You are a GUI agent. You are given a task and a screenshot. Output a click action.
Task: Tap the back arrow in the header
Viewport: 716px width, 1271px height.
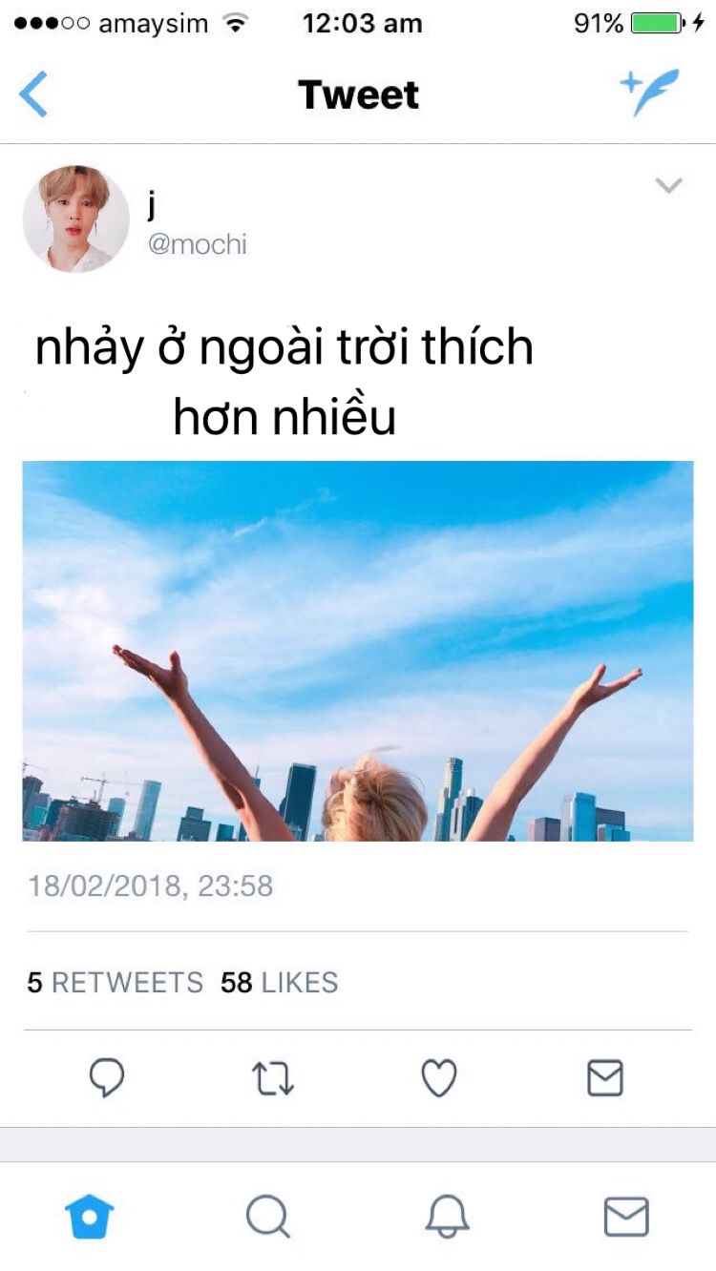[x=33, y=94]
